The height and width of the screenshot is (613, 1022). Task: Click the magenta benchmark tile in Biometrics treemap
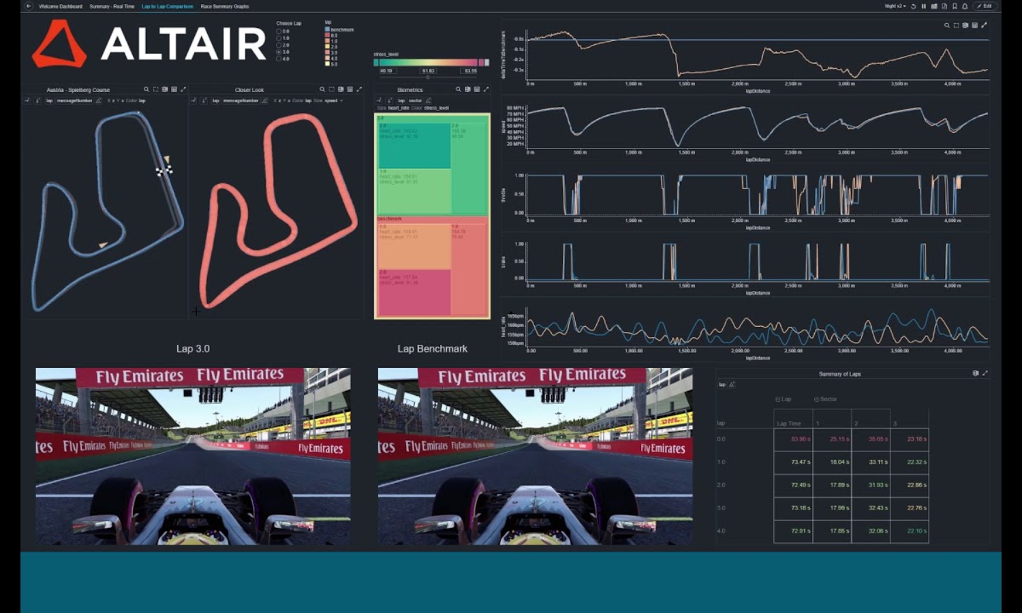[414, 292]
